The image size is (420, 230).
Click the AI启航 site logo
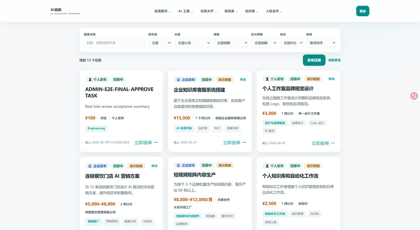pos(65,11)
